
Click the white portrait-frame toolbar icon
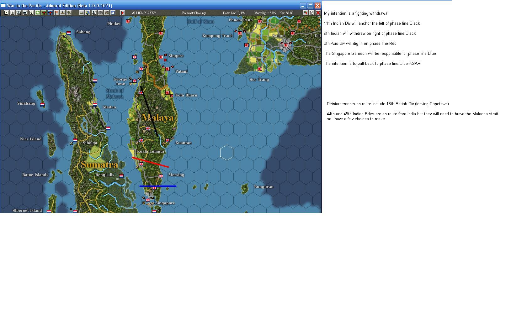[6, 13]
